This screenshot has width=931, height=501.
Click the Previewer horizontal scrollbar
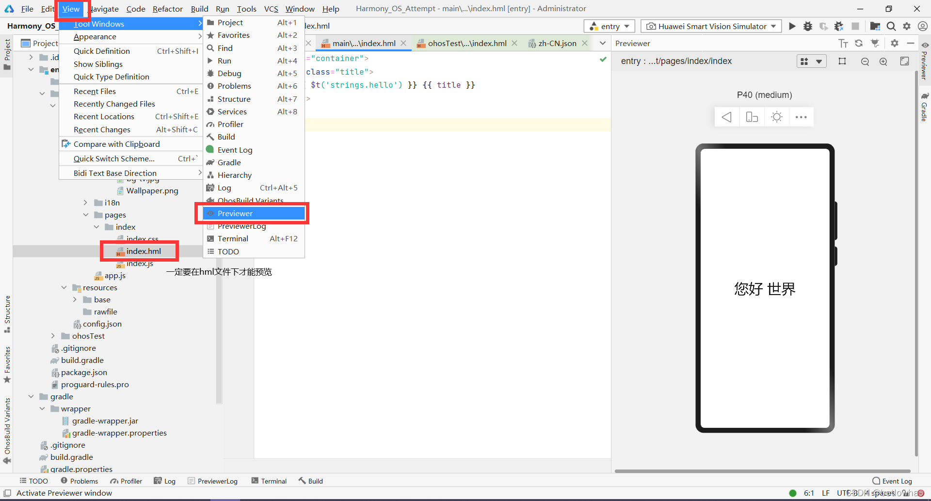point(763,471)
